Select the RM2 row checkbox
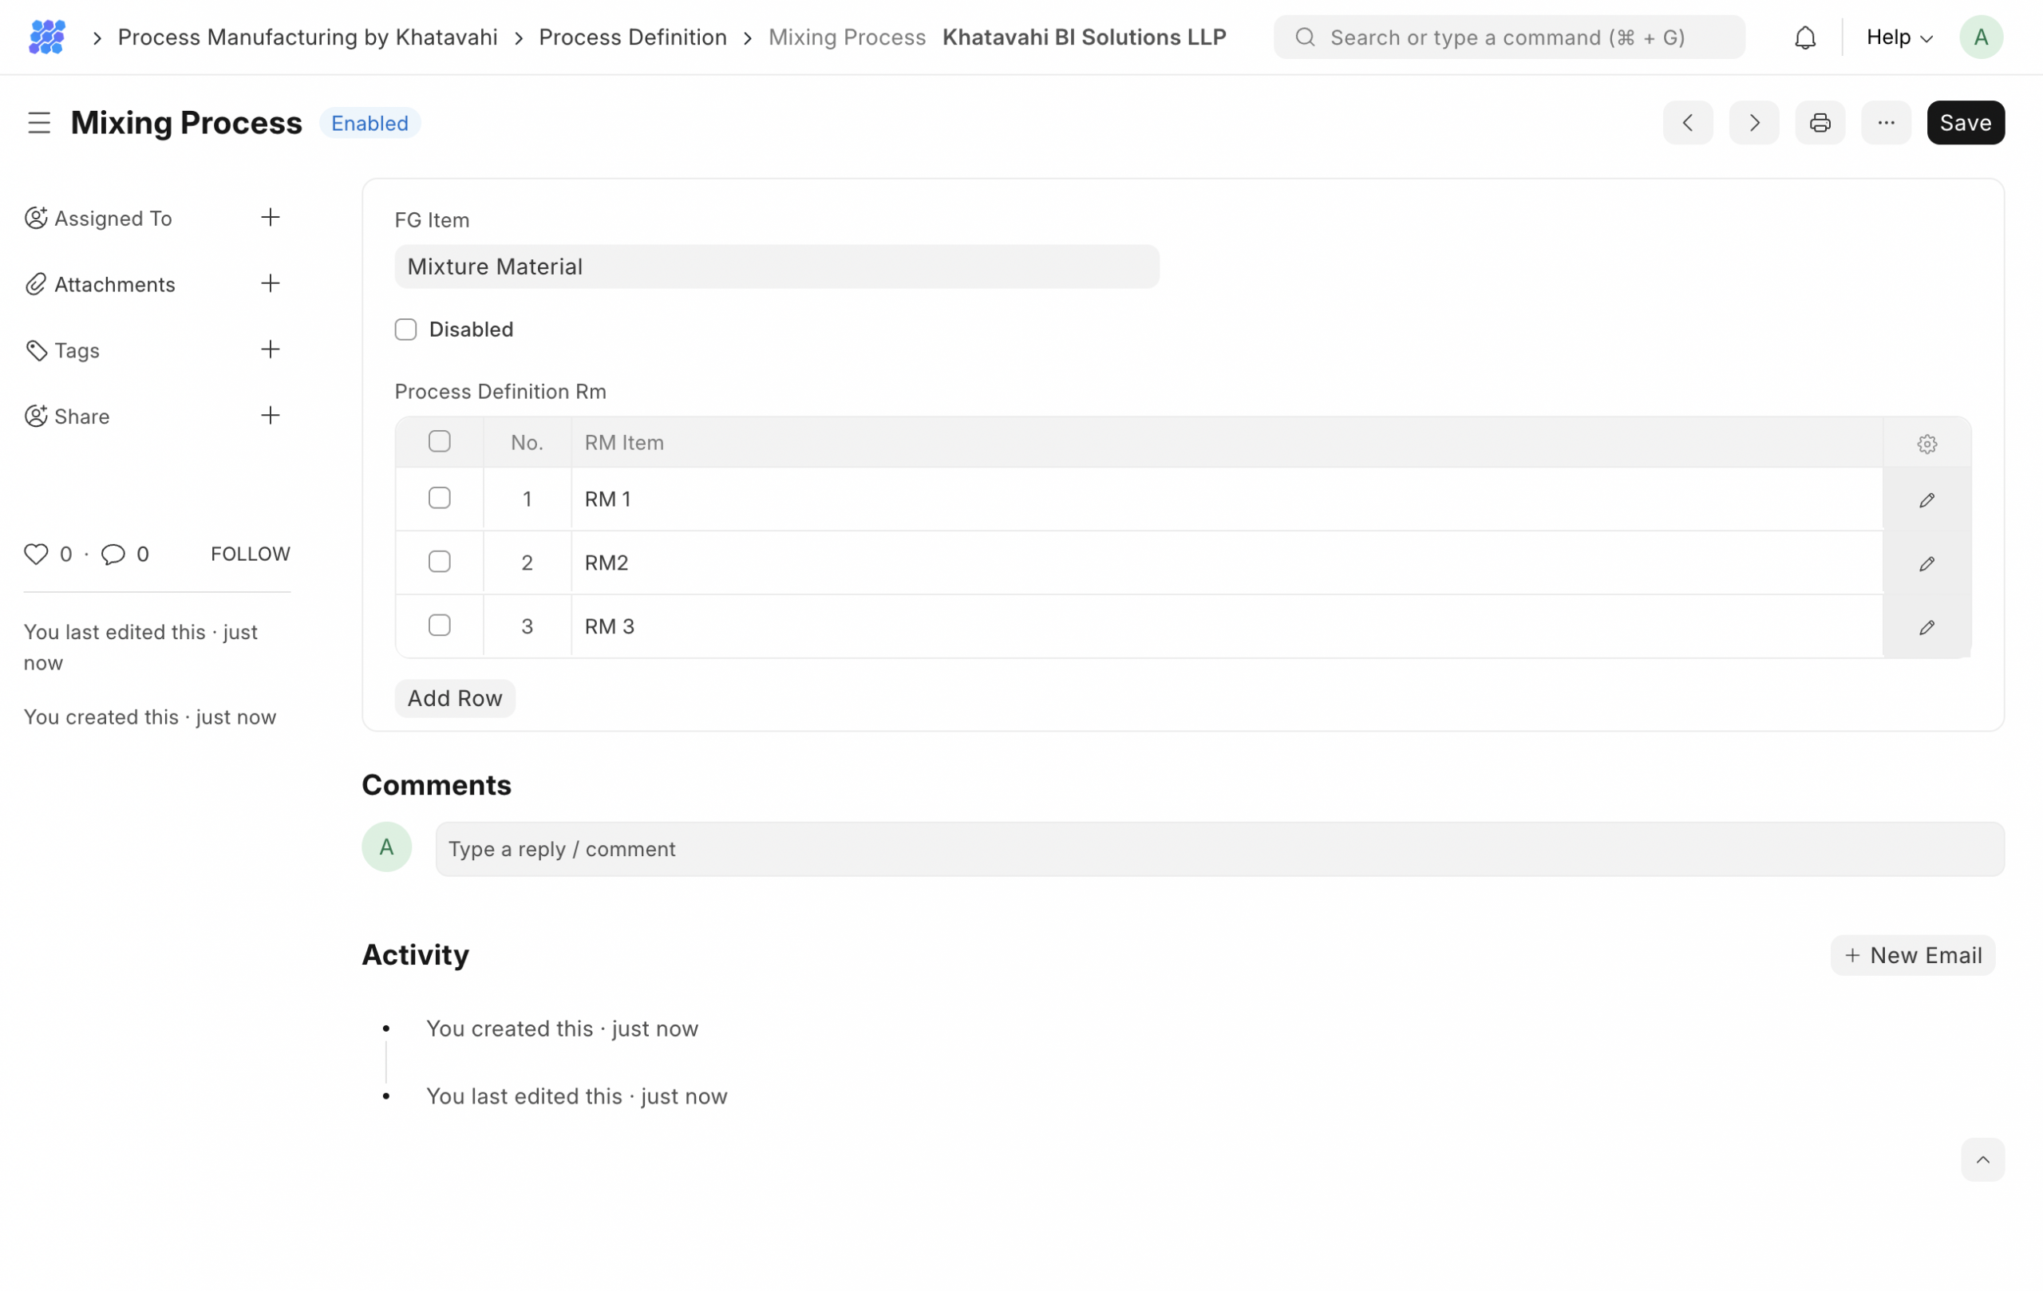This screenshot has height=1291, width=2043. (x=440, y=562)
